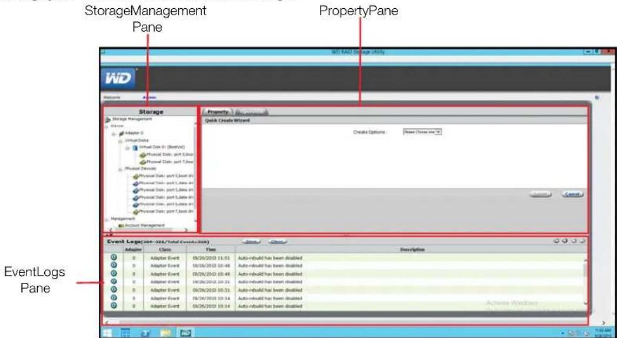This screenshot has width=617, height=338.
Task: Click the small icon right of welcome bar
Action: (x=598, y=97)
